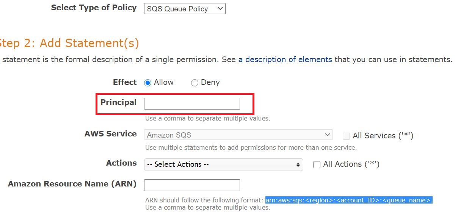Select the Allow effect radio button
The image size is (469, 224).
pyautogui.click(x=148, y=83)
